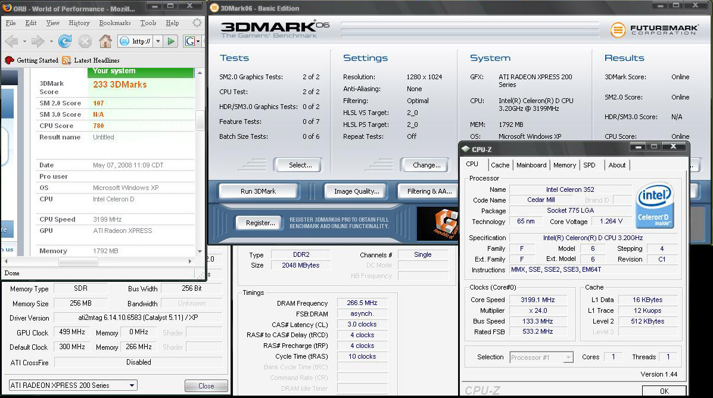713x398 pixels.
Task: Open Firefox Tools menu
Action: (x=148, y=23)
